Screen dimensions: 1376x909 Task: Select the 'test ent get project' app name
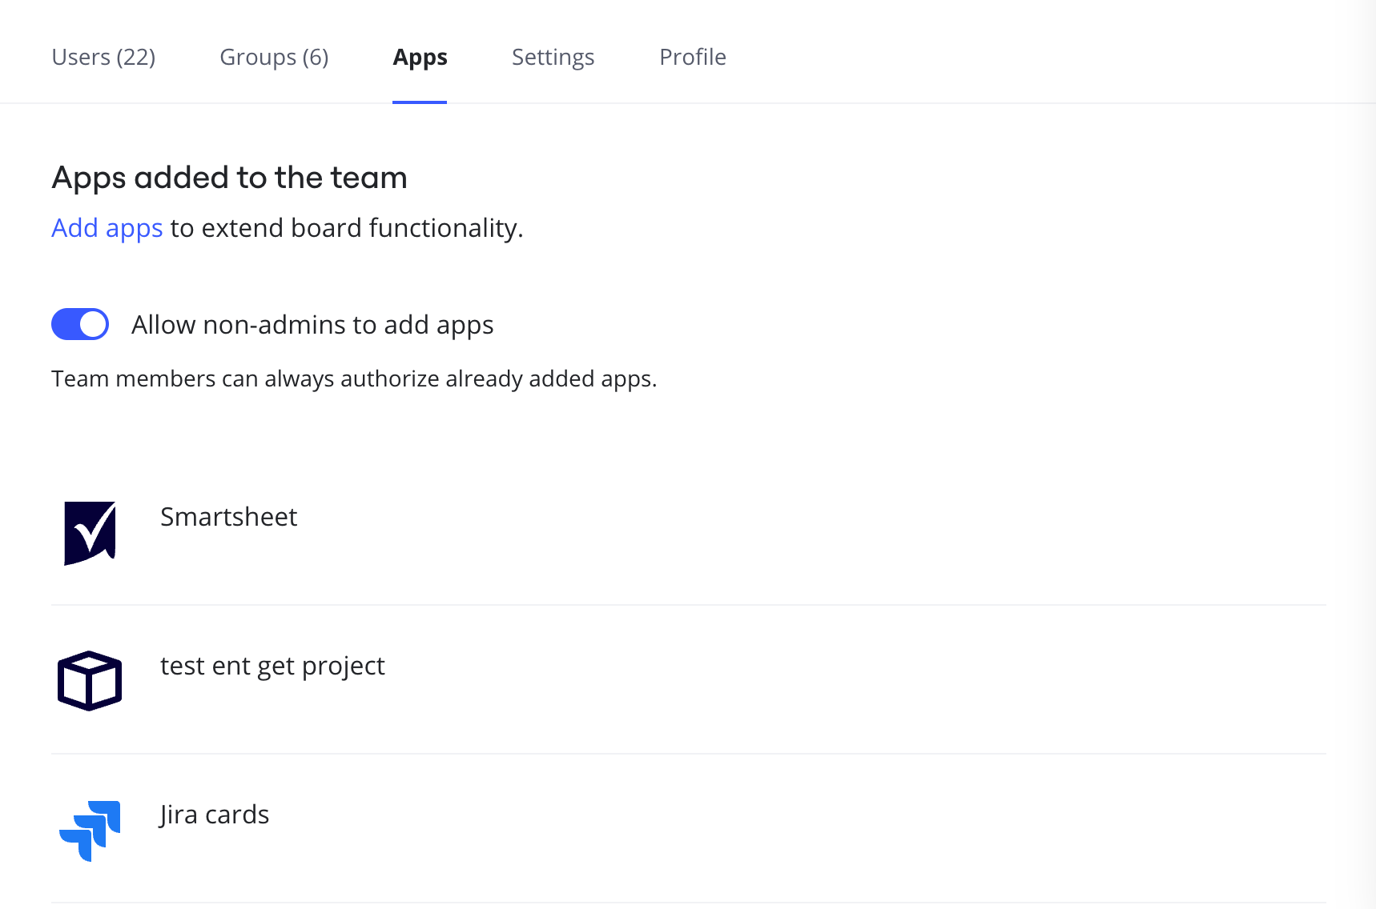point(272,666)
